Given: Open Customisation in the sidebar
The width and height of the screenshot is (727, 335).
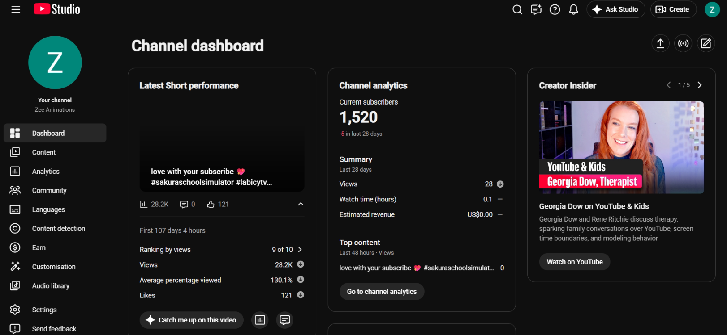Looking at the screenshot, I should (55, 267).
